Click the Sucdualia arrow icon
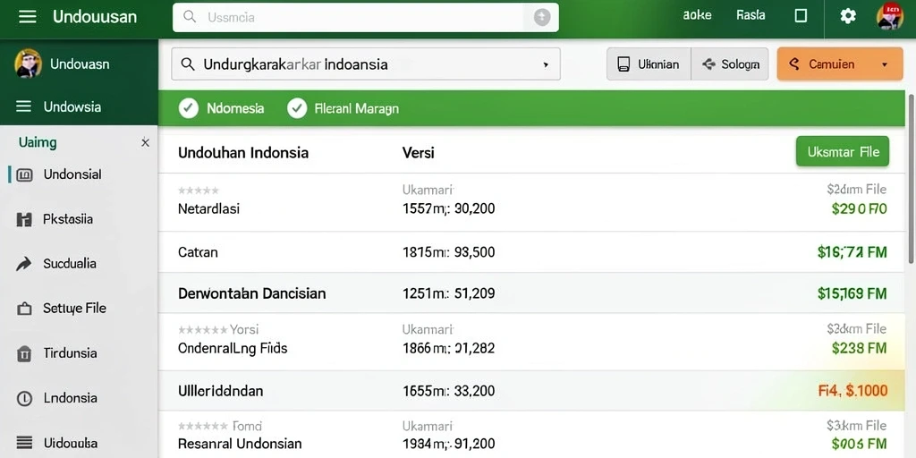The image size is (916, 458). pos(24,264)
